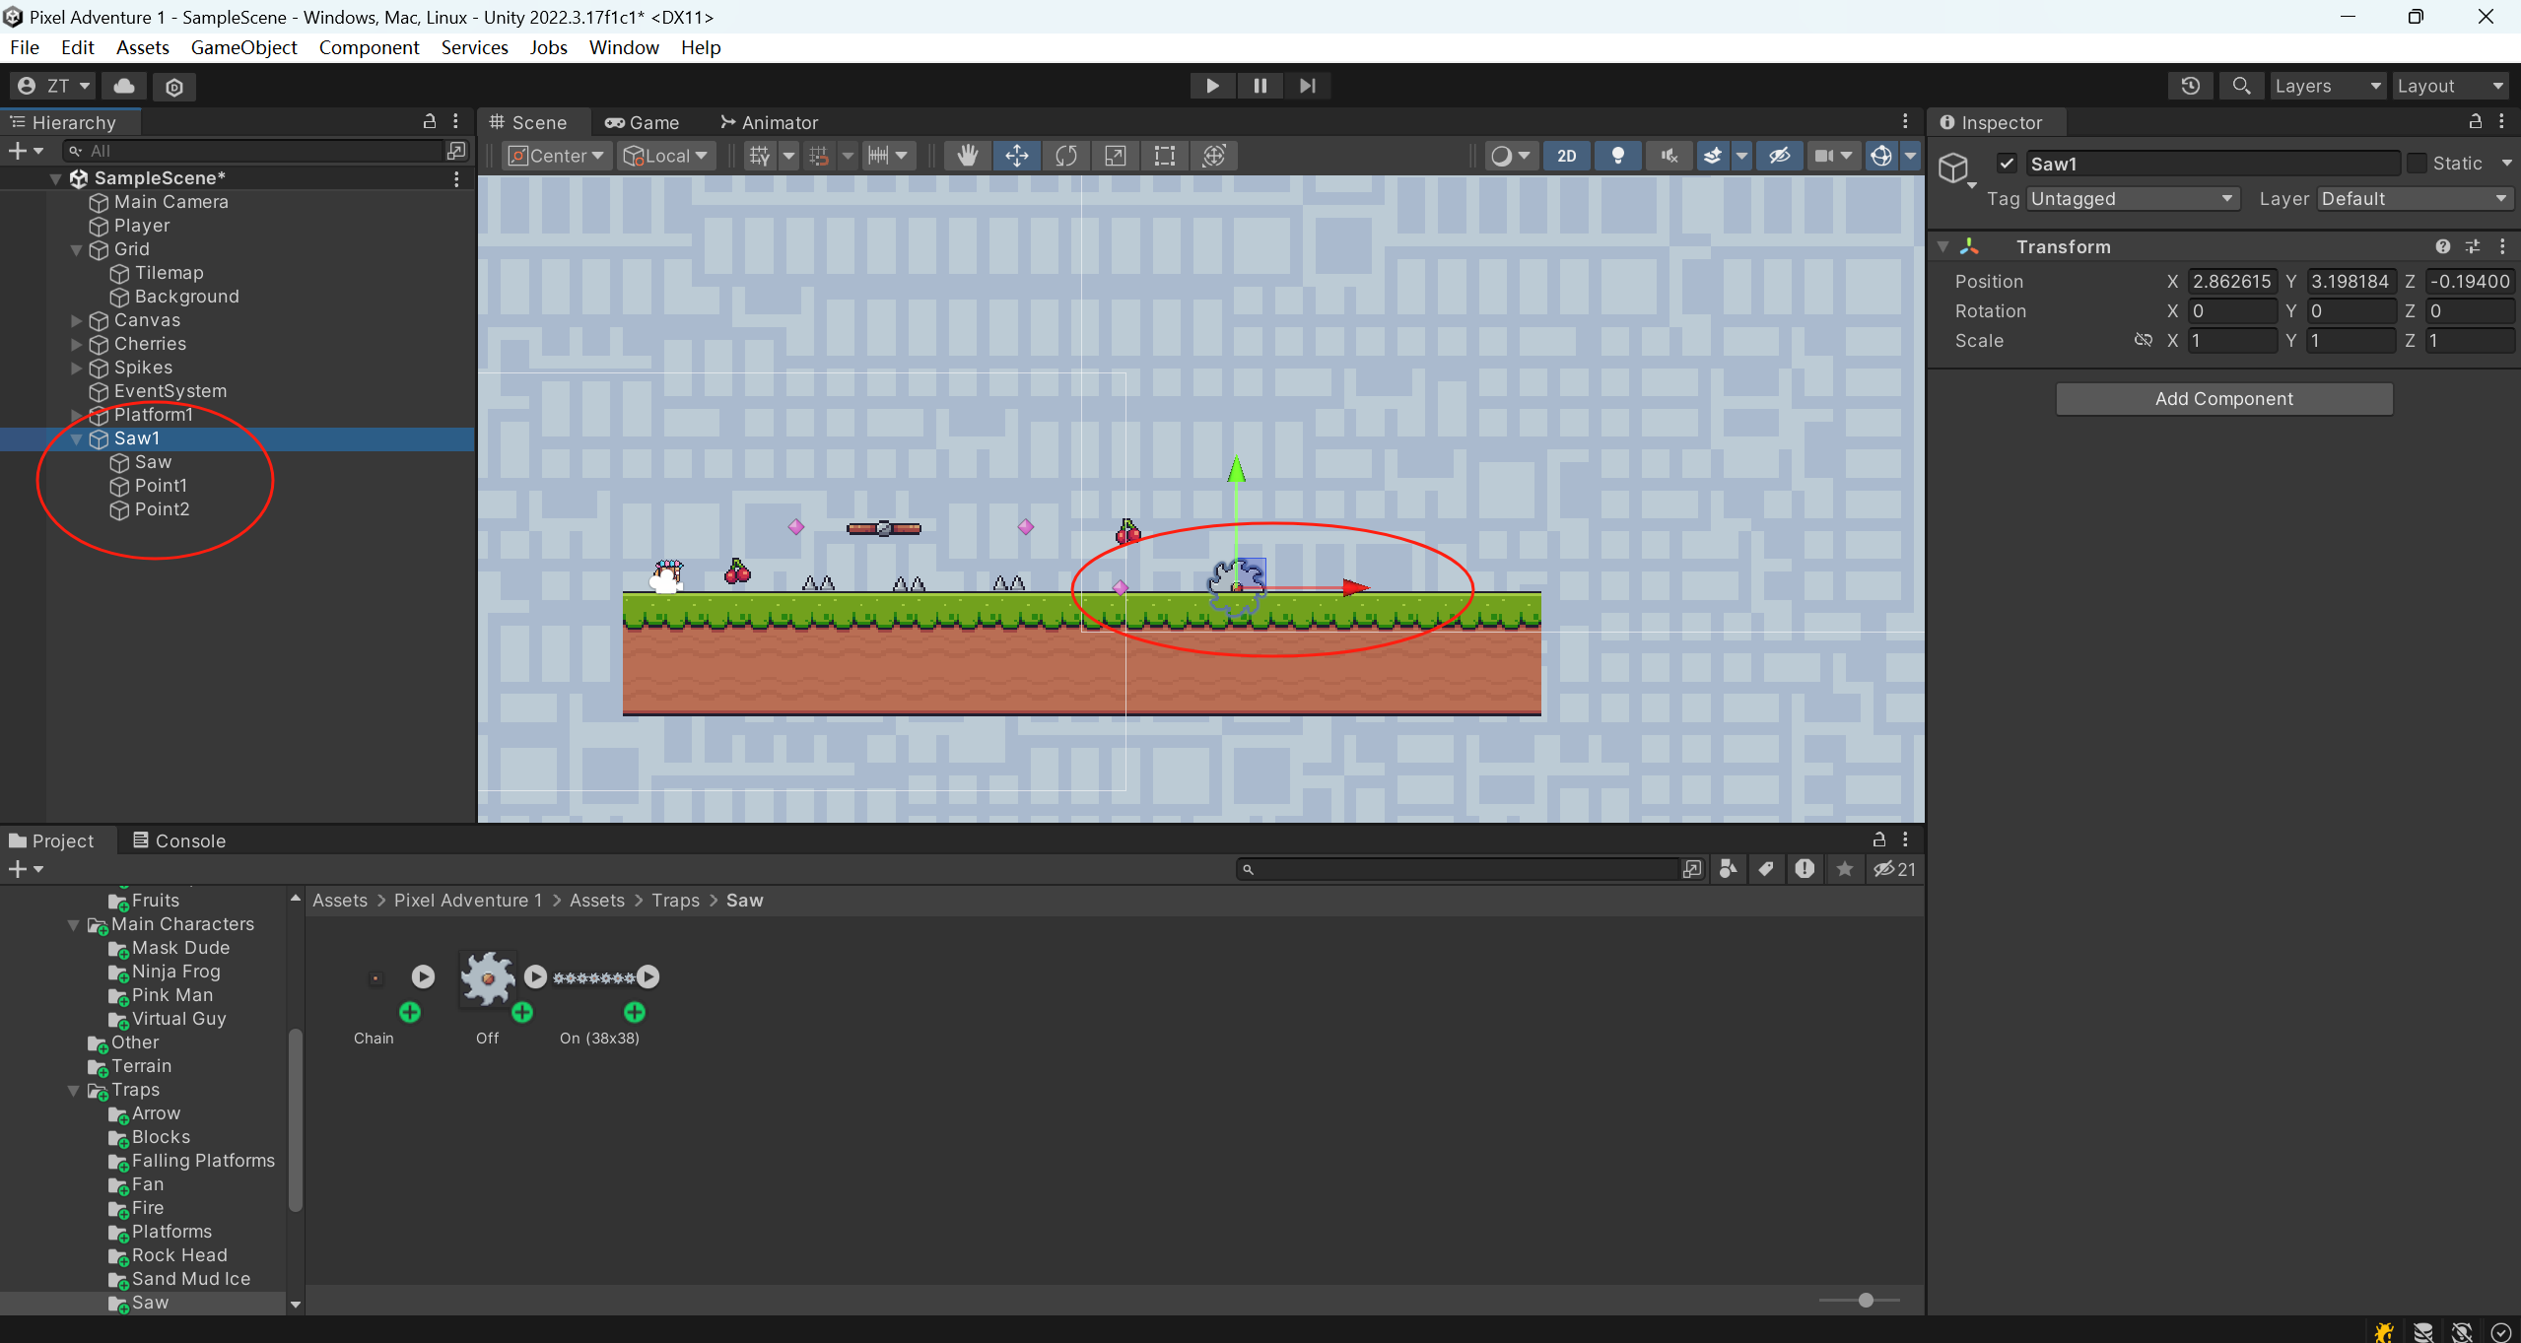
Task: Open the Layers dropdown
Action: coord(2326,86)
